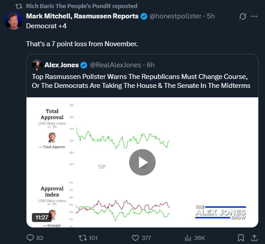
Task: Click the Mark Mitchell, Rasmussen Reports name
Action: pyautogui.click(x=82, y=16)
